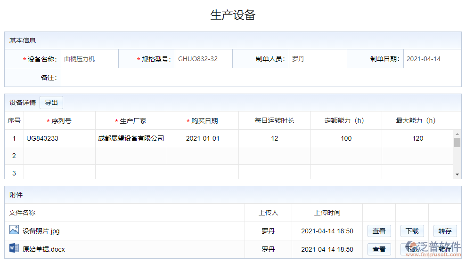Select the 制单人员 field showing 罗丹
Screen dimensions: 466x262
point(317,59)
